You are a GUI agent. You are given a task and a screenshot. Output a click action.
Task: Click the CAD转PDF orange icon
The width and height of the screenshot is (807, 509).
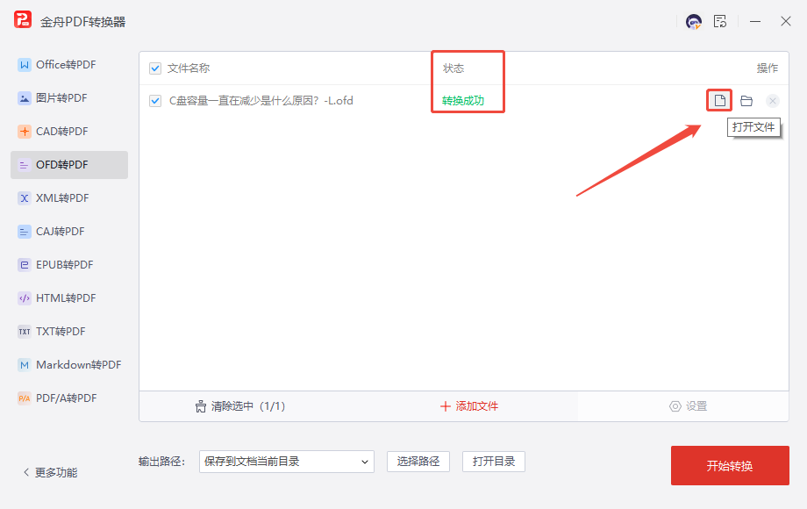(25, 132)
